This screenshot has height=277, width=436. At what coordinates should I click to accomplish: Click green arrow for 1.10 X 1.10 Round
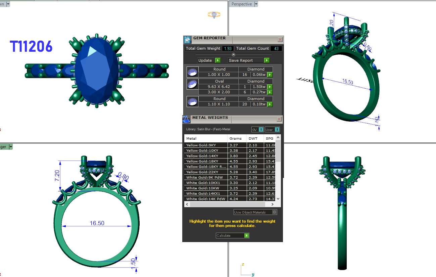coord(270,104)
